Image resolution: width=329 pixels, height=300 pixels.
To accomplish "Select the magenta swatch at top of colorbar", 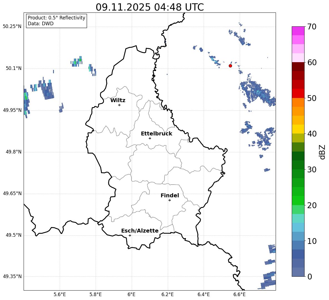I will 298,31.
